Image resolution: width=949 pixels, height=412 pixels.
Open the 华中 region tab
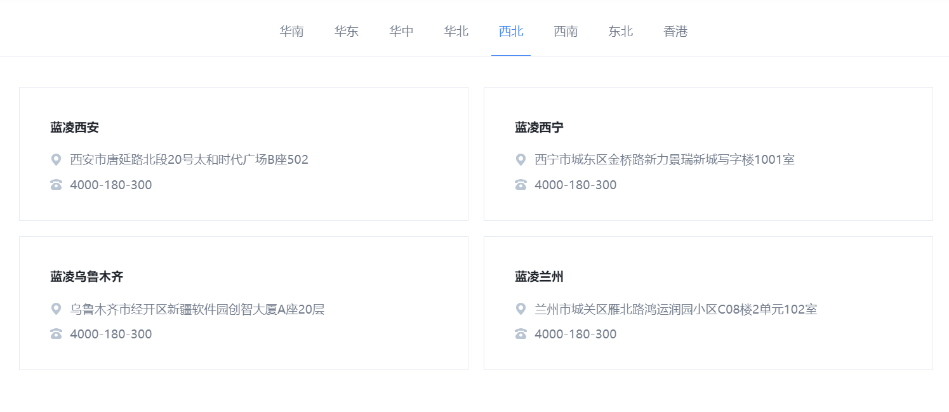(401, 31)
